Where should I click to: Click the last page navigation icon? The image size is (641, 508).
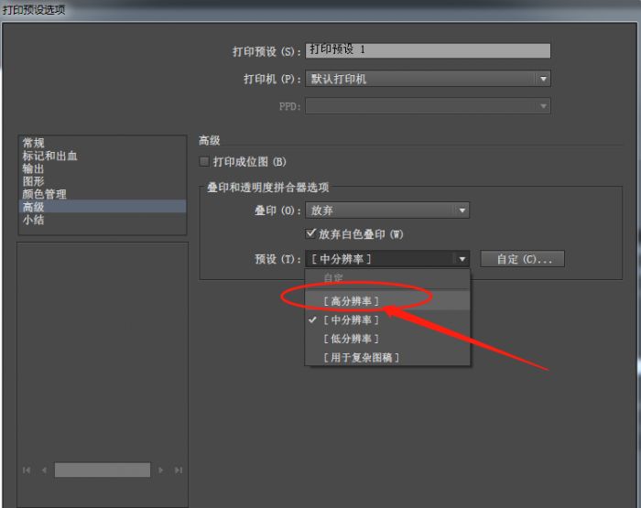click(178, 470)
